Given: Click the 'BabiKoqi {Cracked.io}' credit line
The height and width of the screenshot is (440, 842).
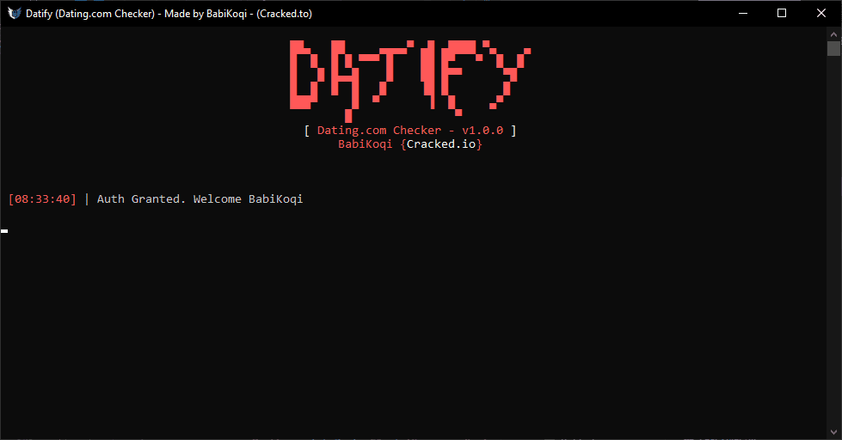Looking at the screenshot, I should tap(410, 144).
